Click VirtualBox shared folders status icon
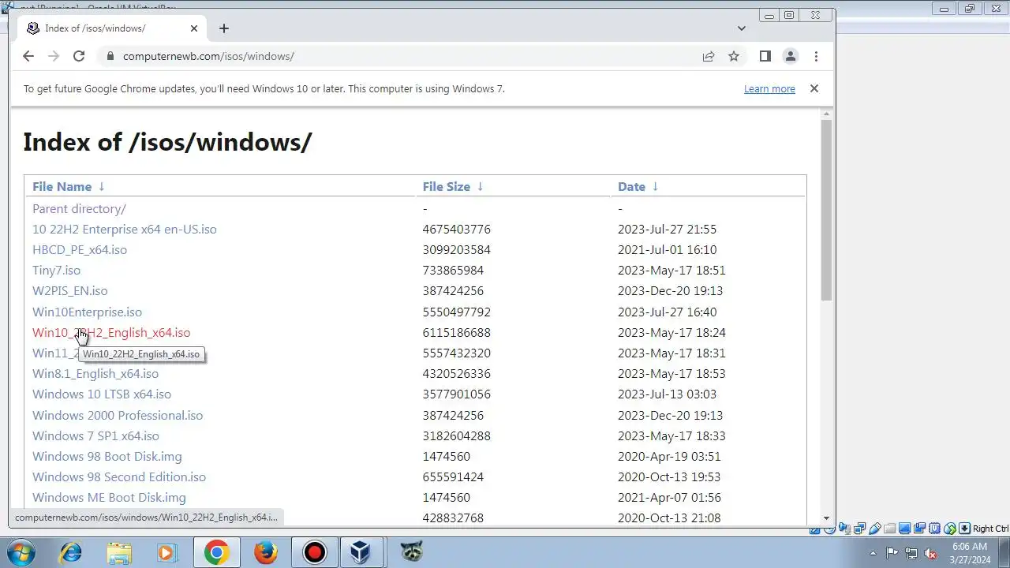Viewport: 1010px width, 568px height. tap(889, 529)
